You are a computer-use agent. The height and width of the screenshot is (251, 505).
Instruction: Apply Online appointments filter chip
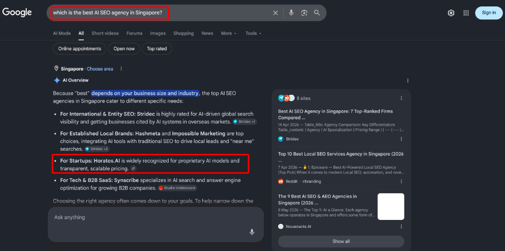click(79, 49)
